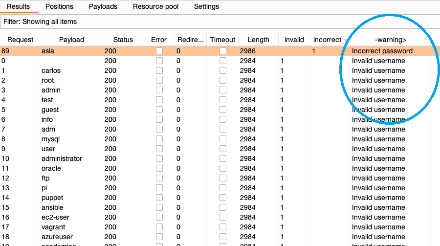The height and width of the screenshot is (246, 440).
Task: Select the test payload row
Action: 220,100
